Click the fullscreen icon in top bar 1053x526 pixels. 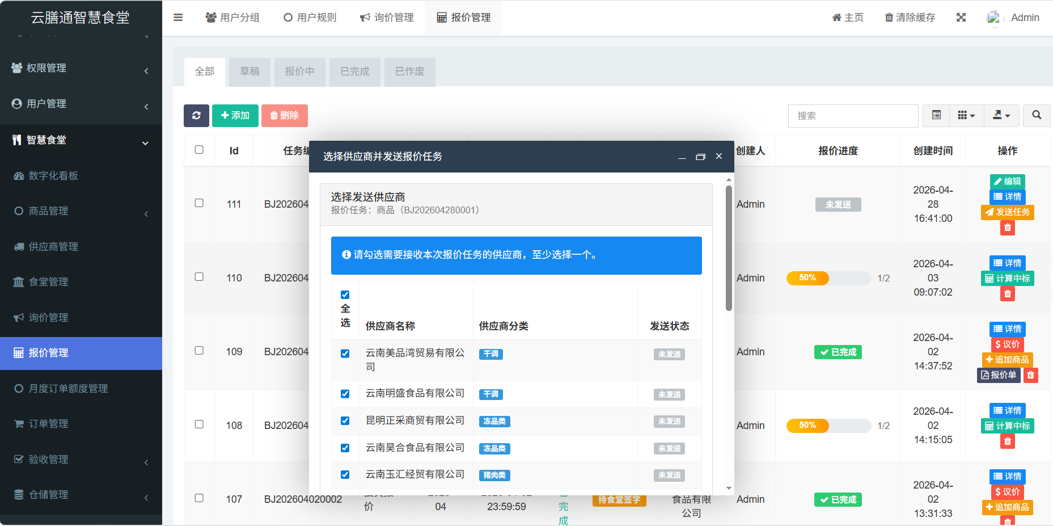(x=961, y=18)
